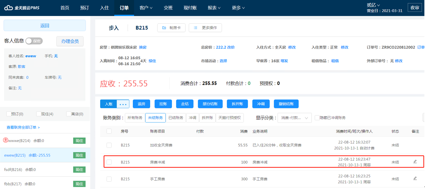Screen dimensions: 425x189
Task: Click the 增发 breakfast coupon link
Action: point(284,61)
